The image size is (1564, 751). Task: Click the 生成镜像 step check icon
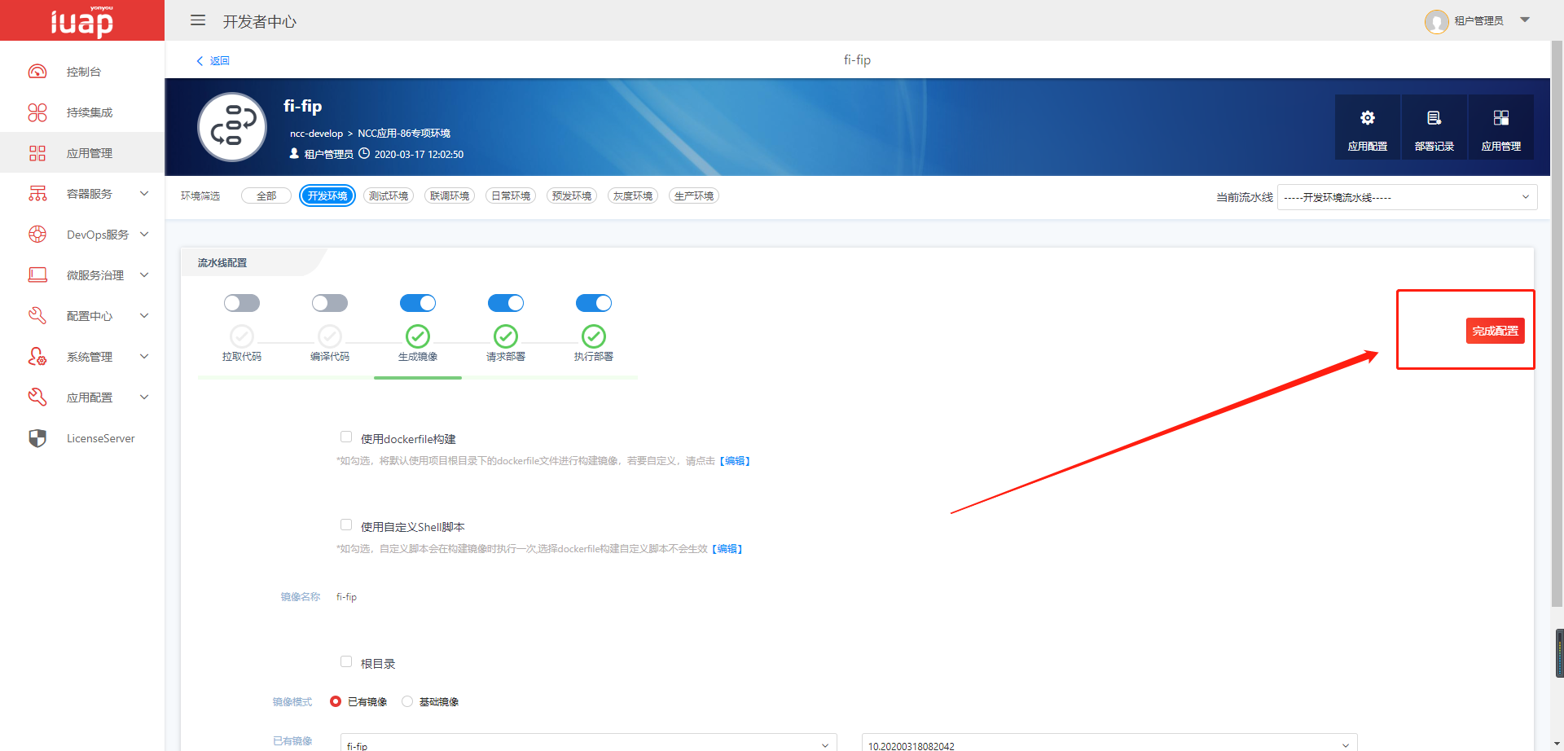point(418,336)
